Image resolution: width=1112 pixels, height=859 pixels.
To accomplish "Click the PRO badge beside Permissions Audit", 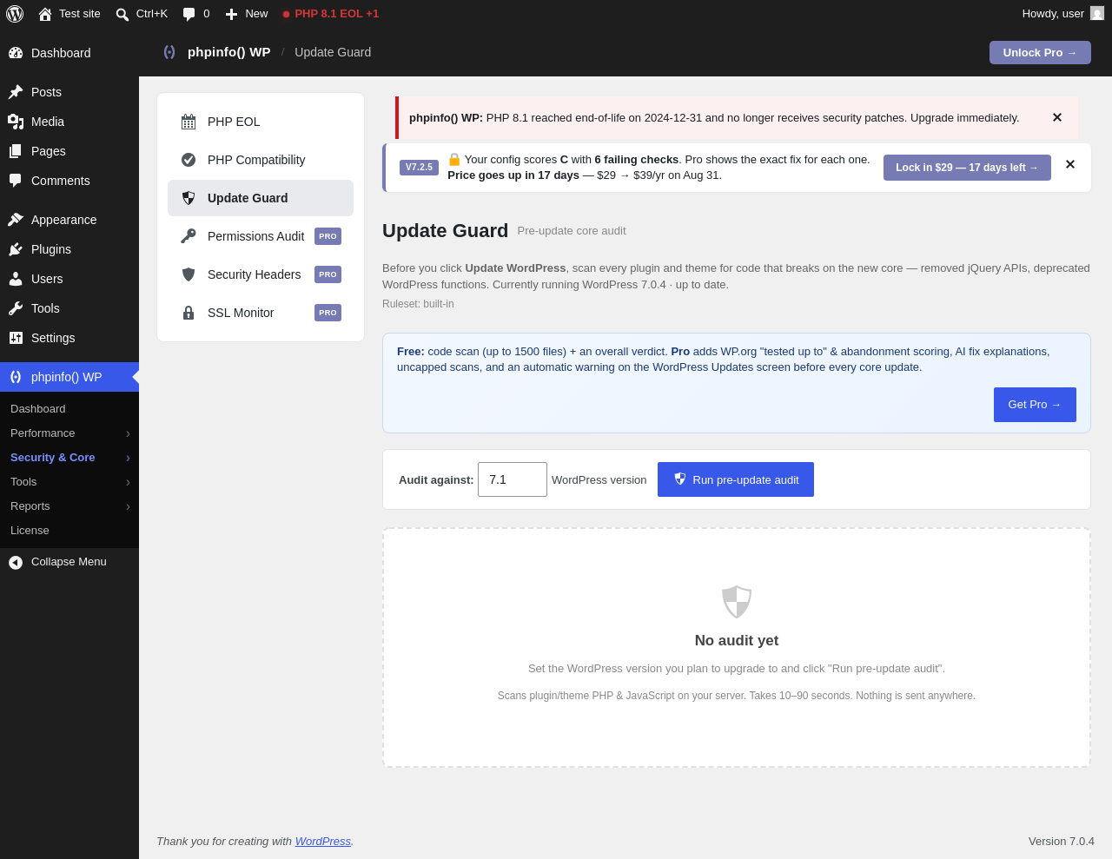I will [x=328, y=236].
